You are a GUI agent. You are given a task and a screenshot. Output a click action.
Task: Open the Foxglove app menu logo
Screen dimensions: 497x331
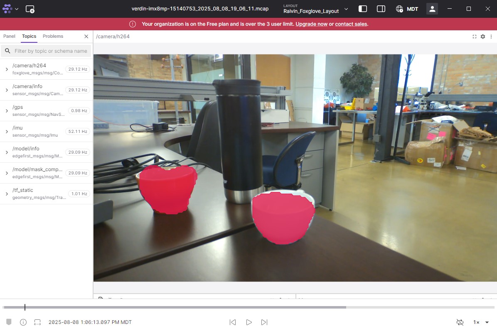(x=7, y=9)
